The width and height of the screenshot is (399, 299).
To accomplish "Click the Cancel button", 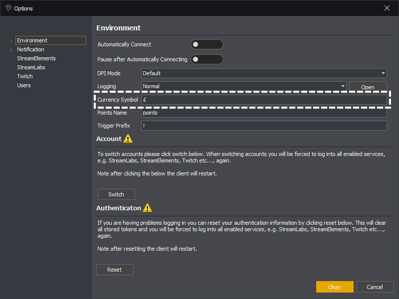I will (x=375, y=287).
